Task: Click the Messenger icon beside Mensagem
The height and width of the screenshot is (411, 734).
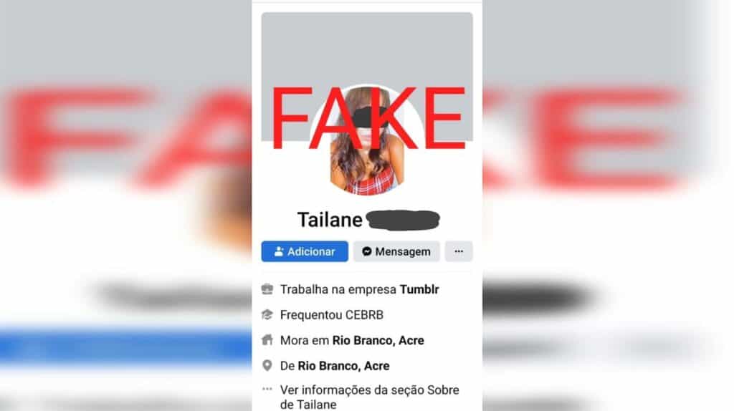Action: pyautogui.click(x=367, y=251)
